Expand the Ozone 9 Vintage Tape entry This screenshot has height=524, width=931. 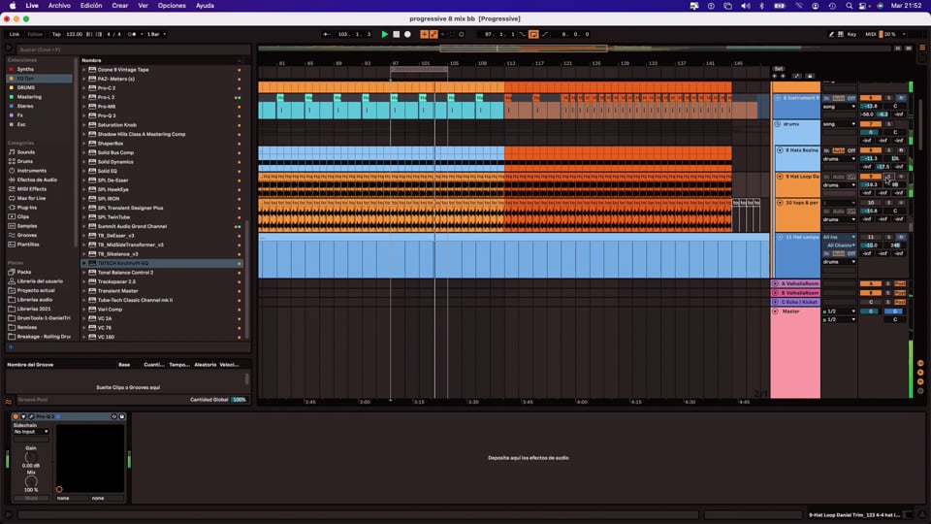point(84,70)
